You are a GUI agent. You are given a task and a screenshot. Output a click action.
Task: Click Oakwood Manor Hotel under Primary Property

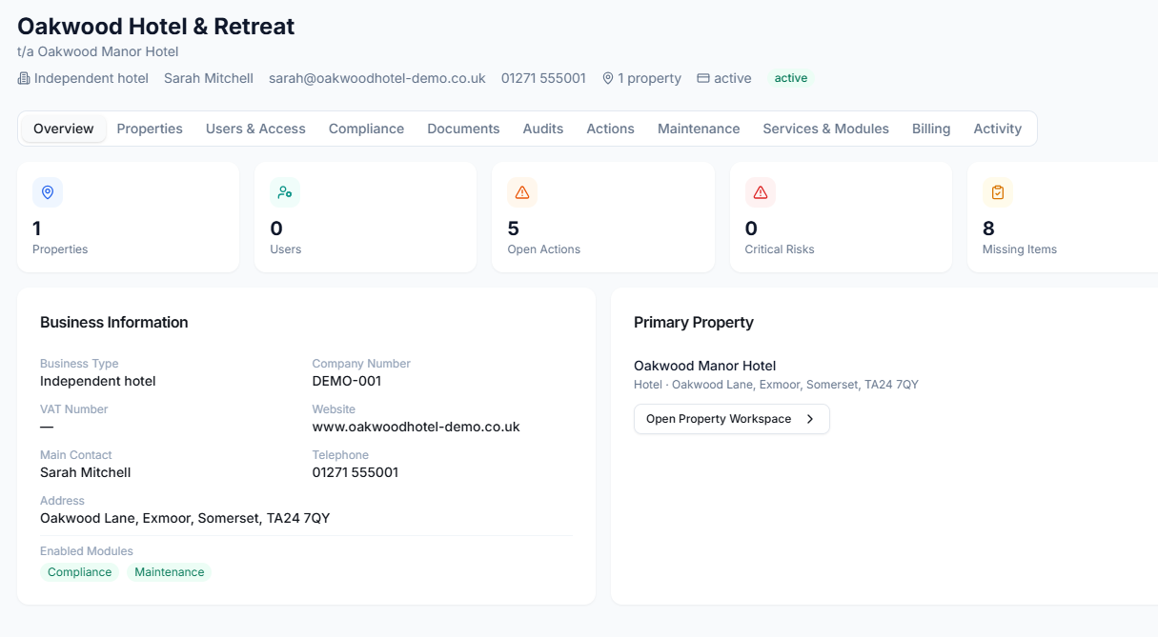point(705,366)
